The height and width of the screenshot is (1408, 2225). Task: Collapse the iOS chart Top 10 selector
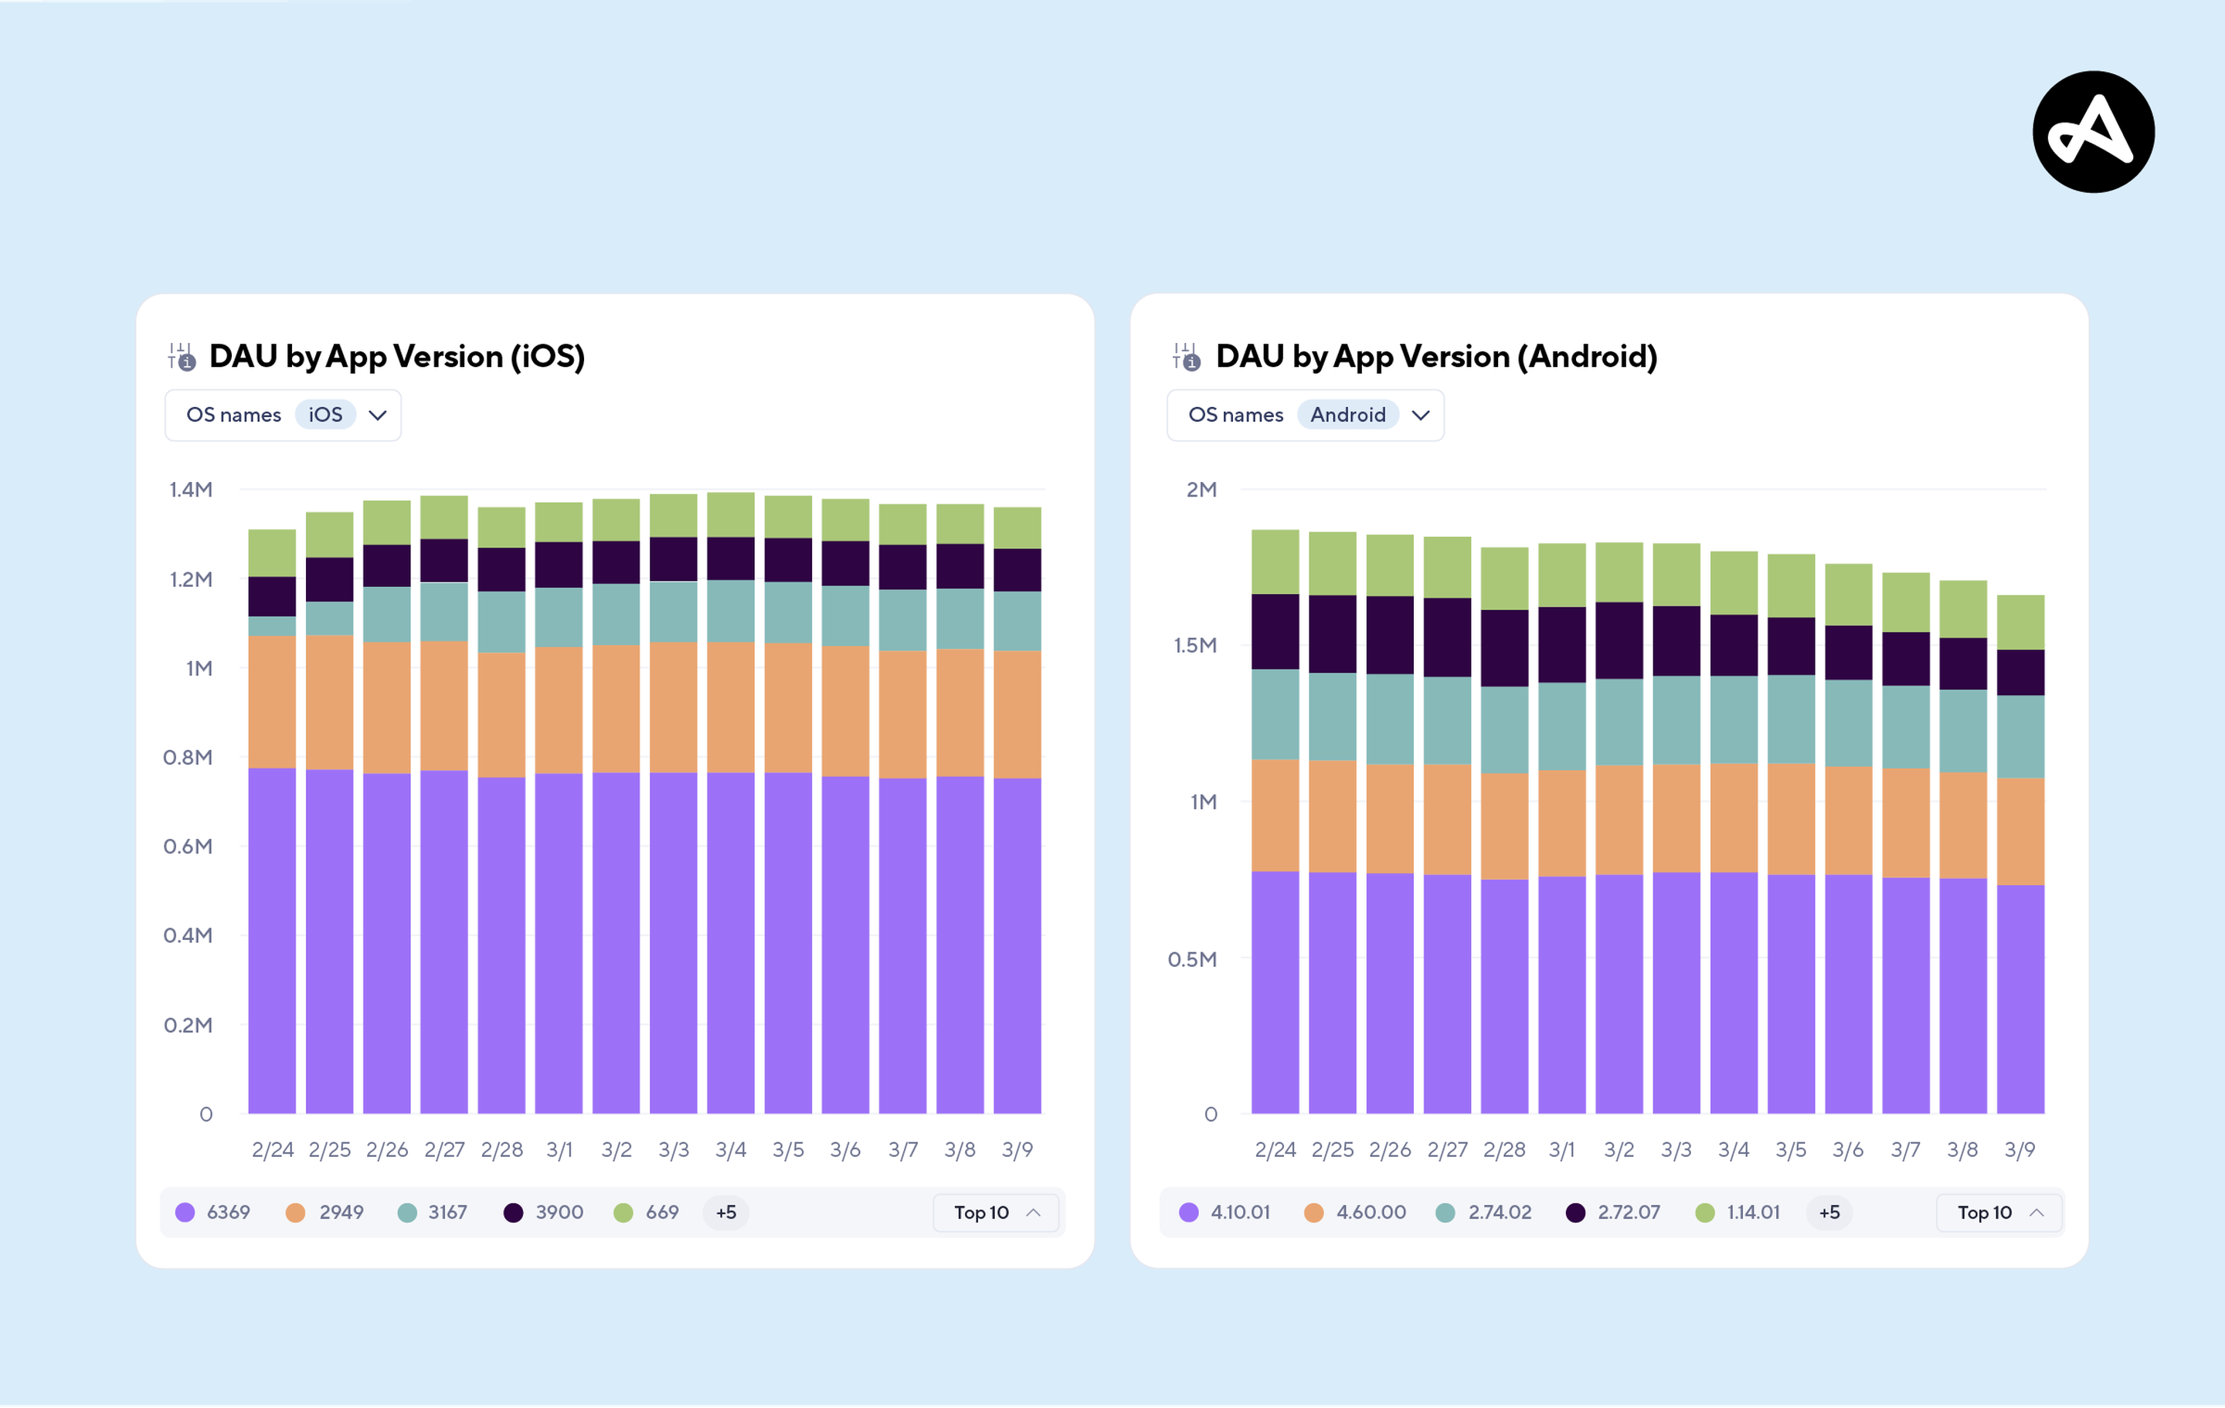coord(995,1212)
